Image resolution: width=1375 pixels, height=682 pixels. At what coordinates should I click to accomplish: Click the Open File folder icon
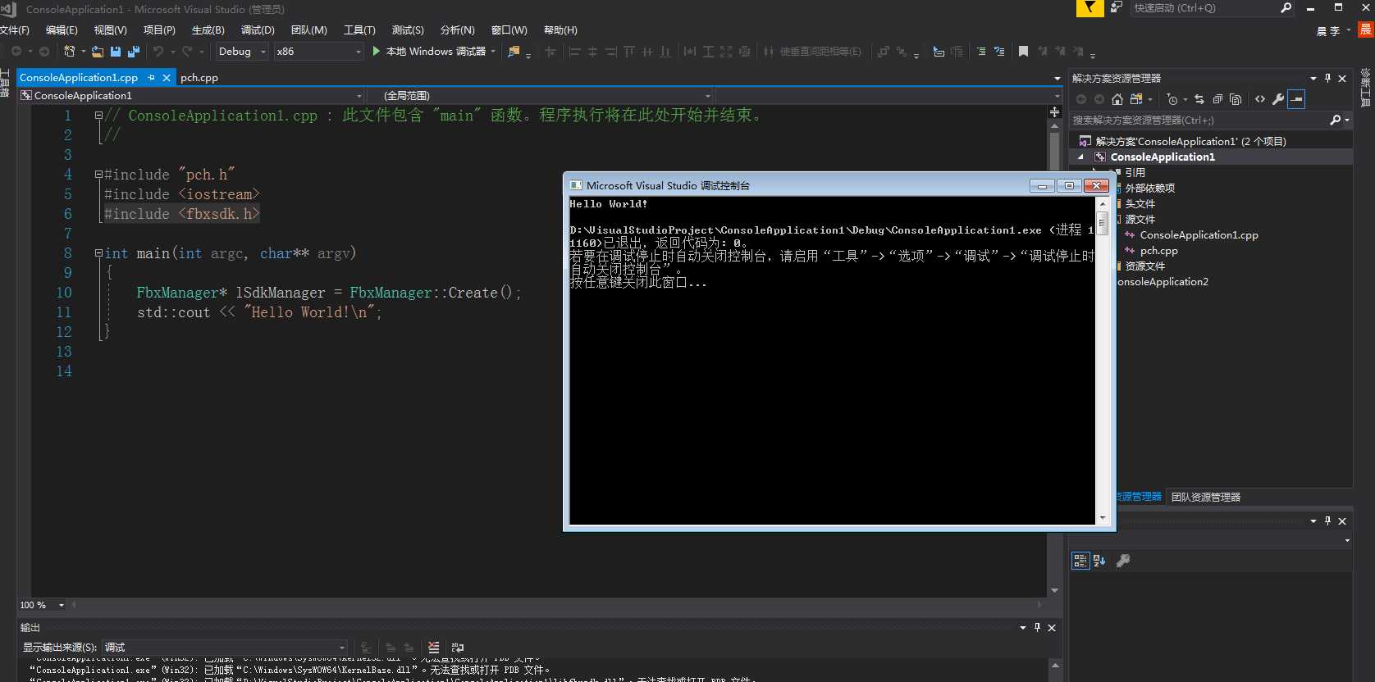point(98,52)
